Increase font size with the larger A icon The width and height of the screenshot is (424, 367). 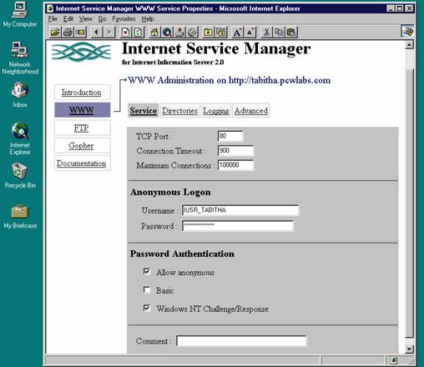coord(237,33)
